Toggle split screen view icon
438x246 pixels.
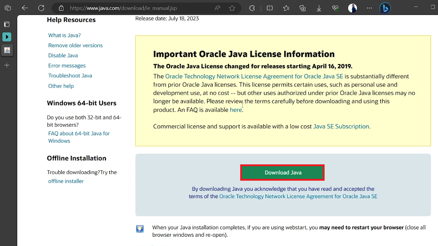point(270,8)
